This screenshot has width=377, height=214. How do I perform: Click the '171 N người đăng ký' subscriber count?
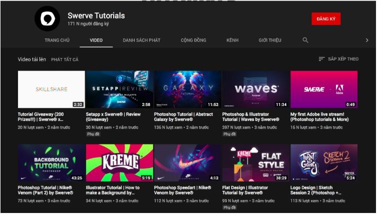[x=88, y=24]
